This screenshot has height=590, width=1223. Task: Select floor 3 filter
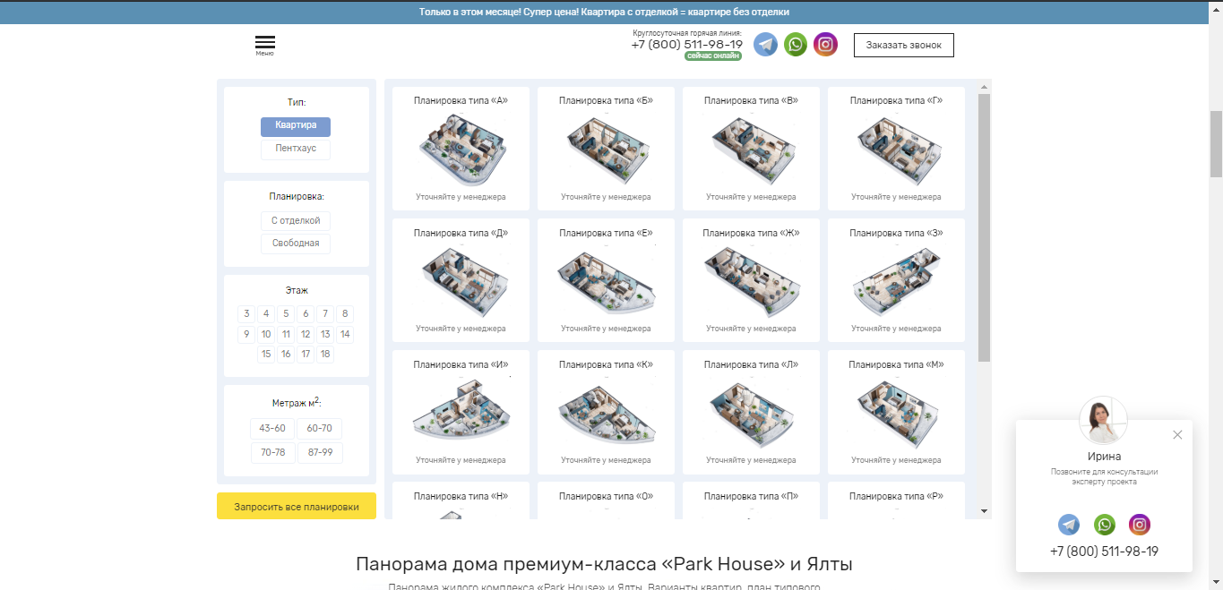coord(246,313)
